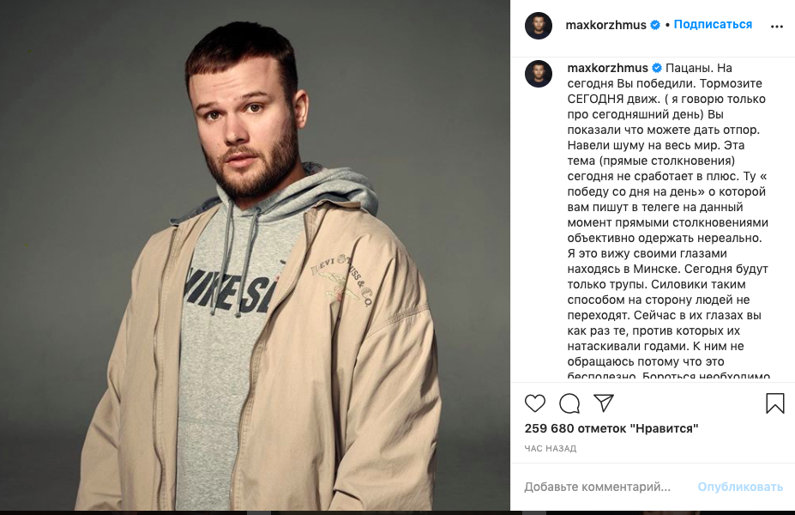Click the verified badge in the post header

point(655,25)
